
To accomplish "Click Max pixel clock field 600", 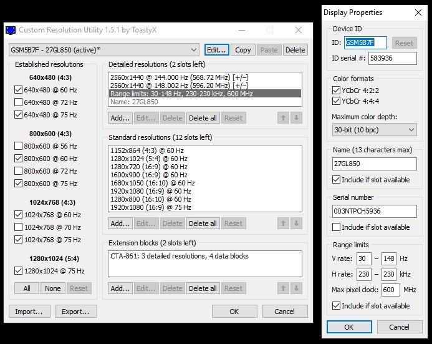I will [x=391, y=290].
